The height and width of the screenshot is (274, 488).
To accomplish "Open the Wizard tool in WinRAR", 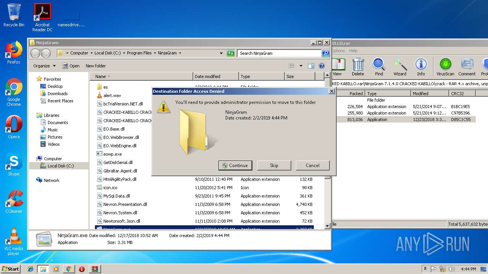I will point(400,67).
